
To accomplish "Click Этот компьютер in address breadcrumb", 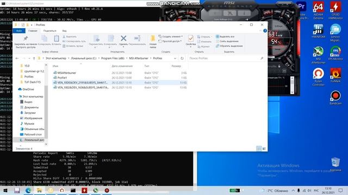I will (x=55, y=58).
